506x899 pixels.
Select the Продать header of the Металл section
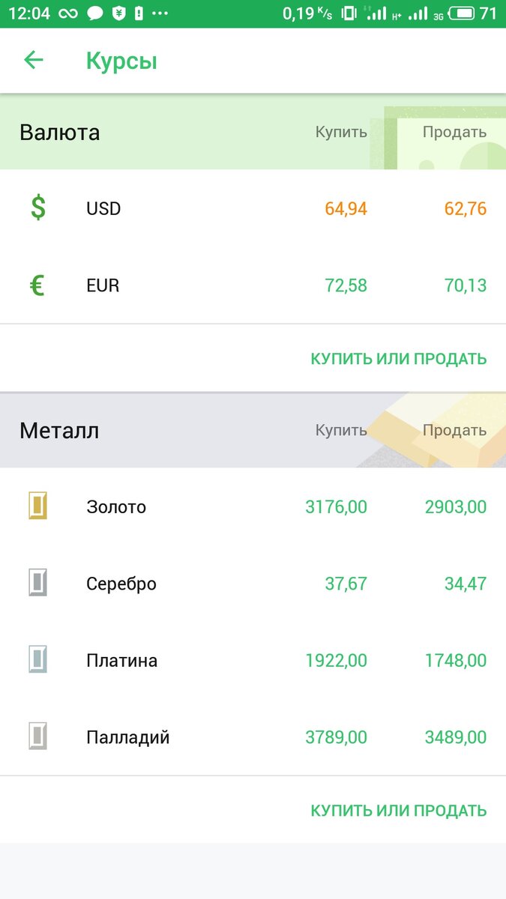(x=455, y=430)
